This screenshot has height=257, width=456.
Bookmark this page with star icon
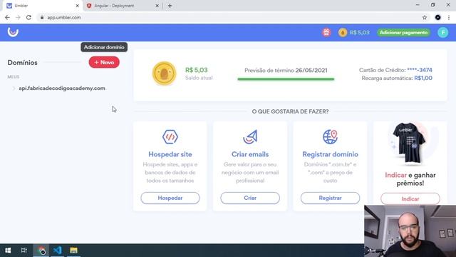tap(425, 17)
